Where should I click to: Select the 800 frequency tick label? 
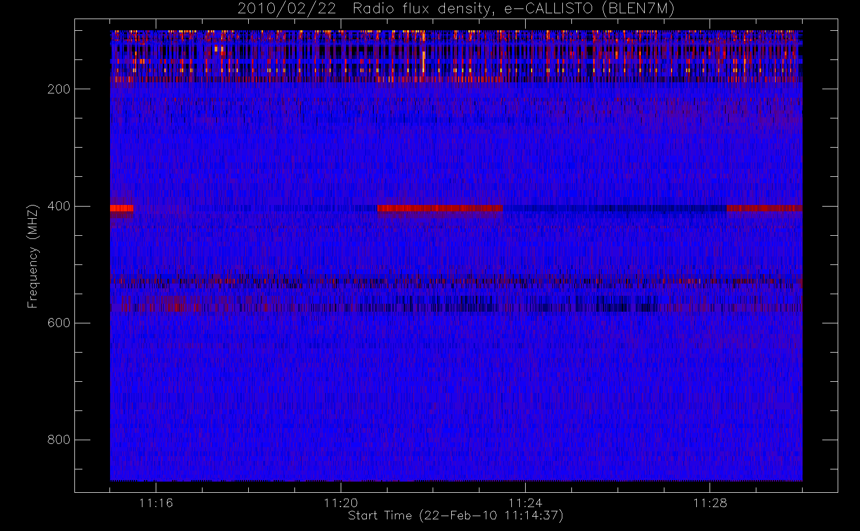coord(58,440)
